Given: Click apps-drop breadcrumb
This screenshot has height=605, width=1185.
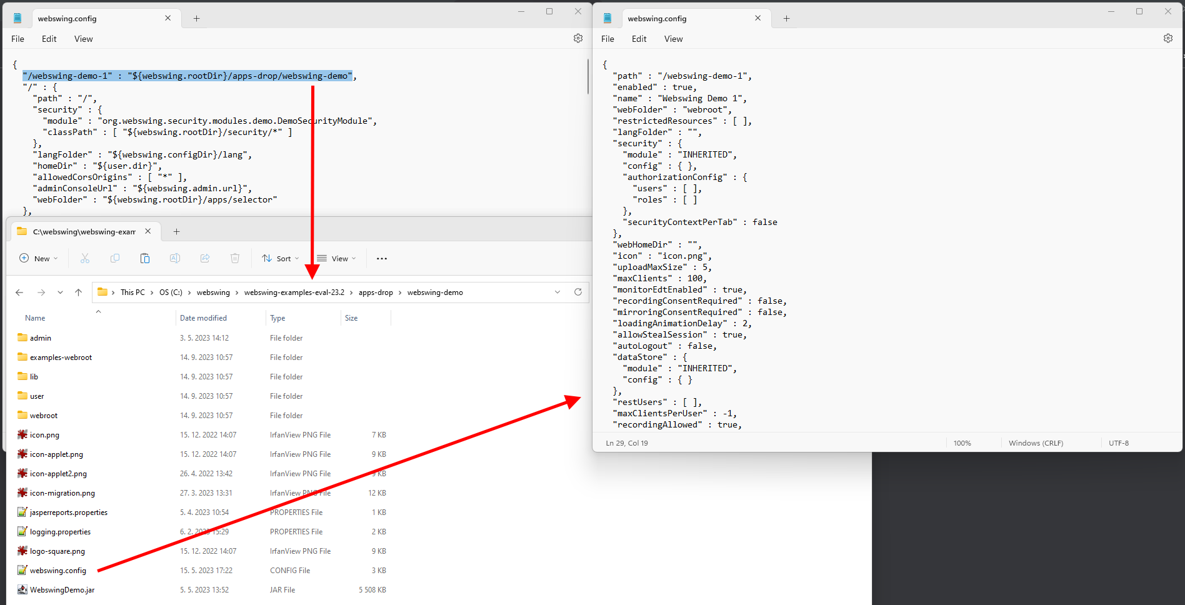Looking at the screenshot, I should click(x=376, y=292).
